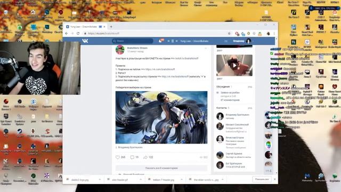The height and width of the screenshot is (192, 341).
Task: Open the Bratishkins Stream author avatar
Action: click(120, 50)
